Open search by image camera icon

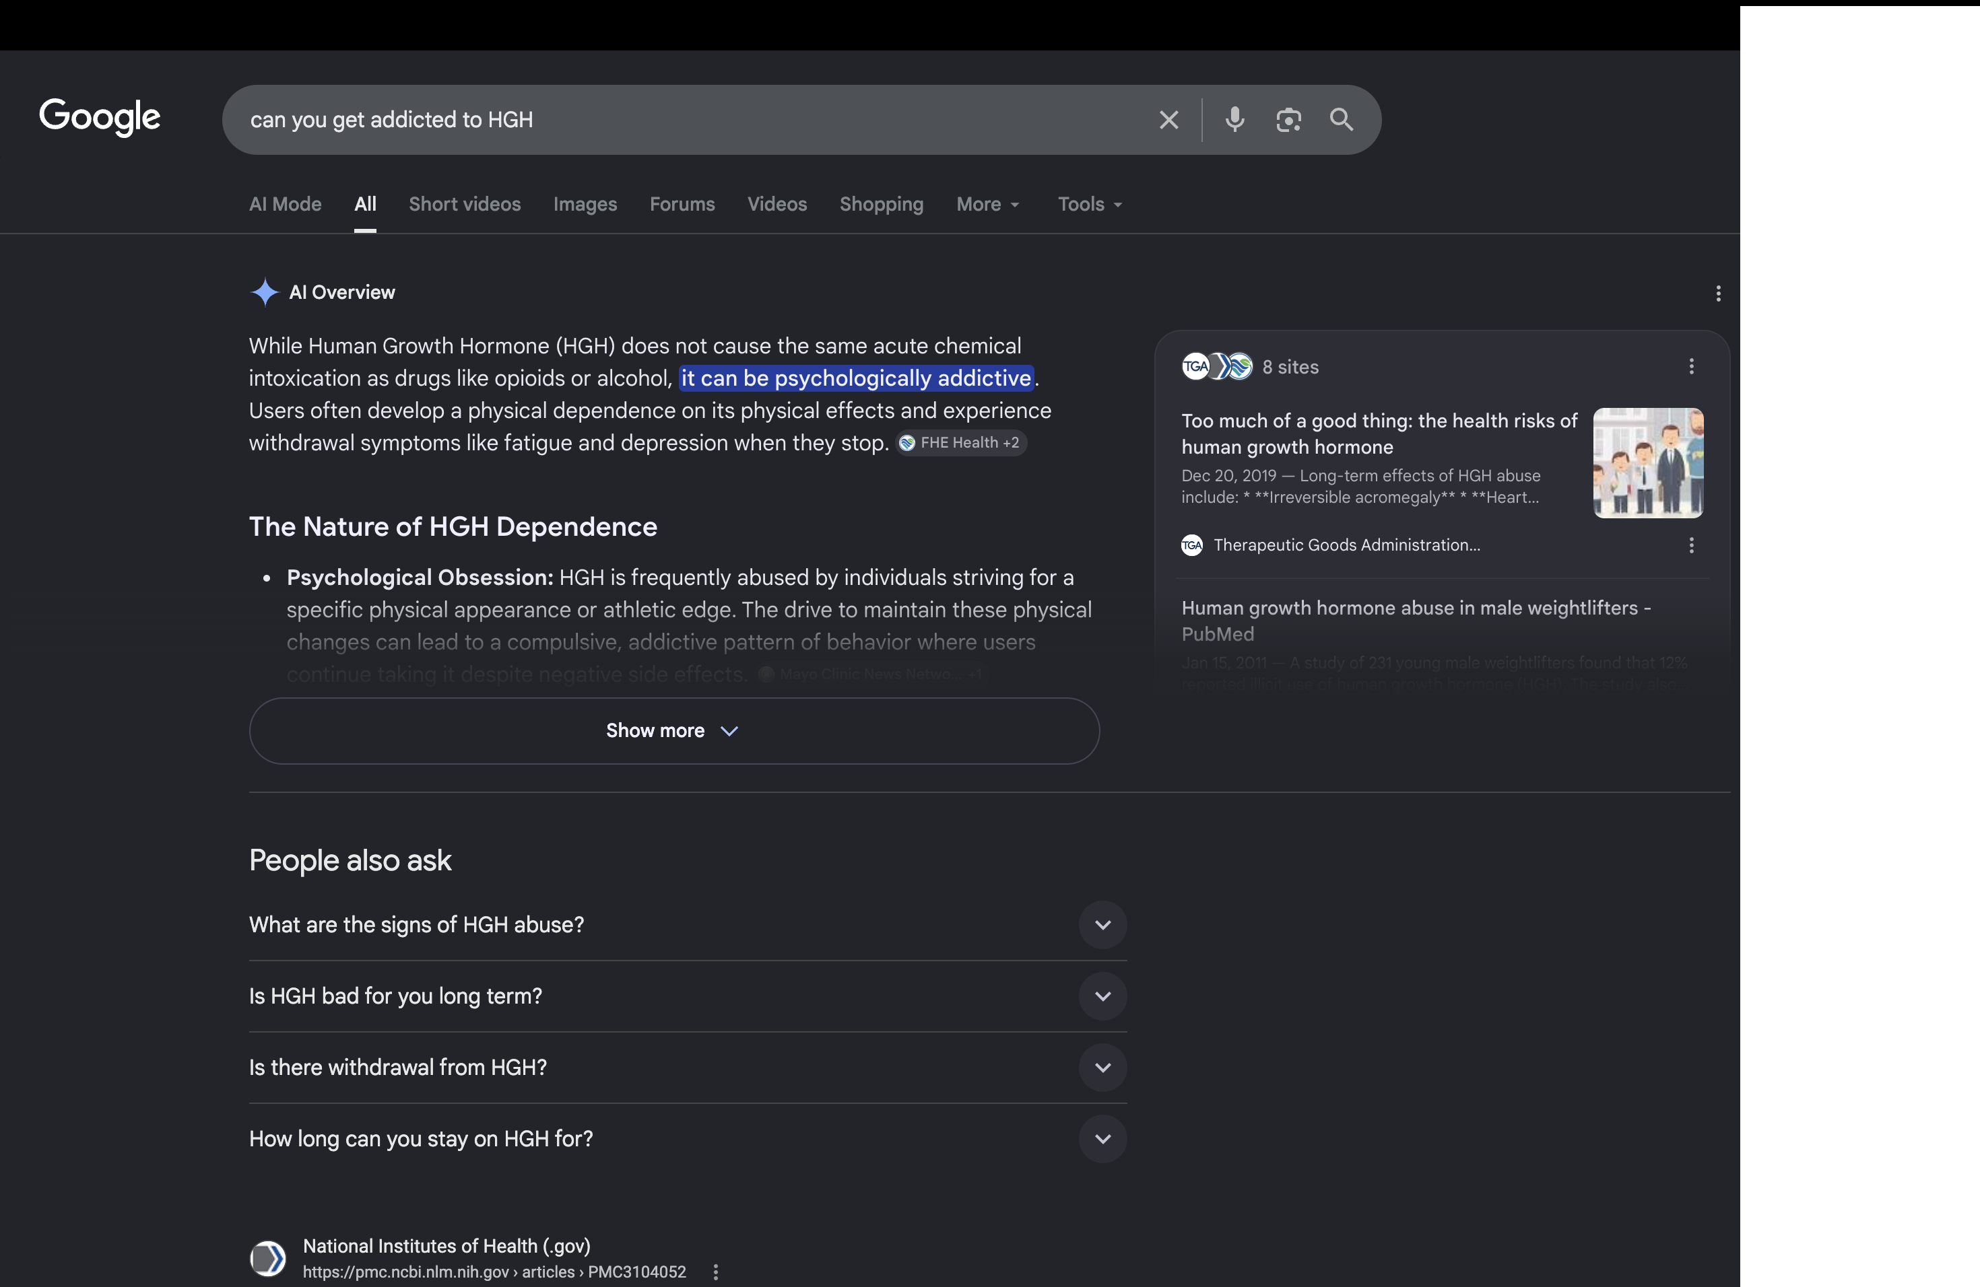coord(1288,120)
